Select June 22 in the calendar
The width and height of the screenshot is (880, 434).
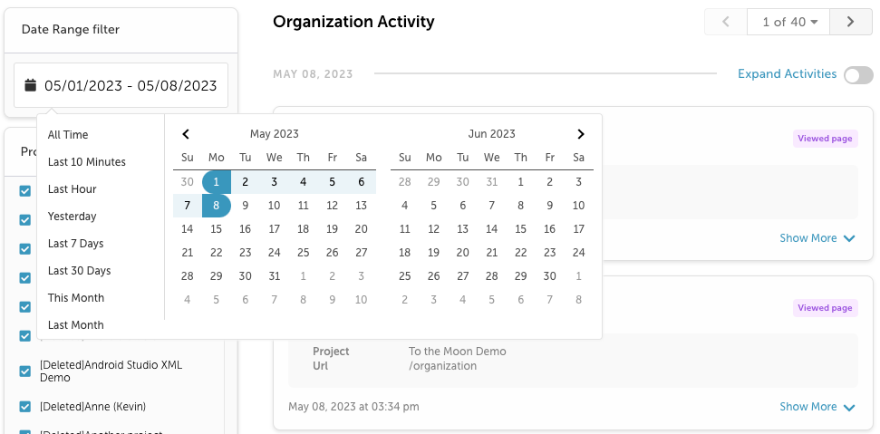coord(520,252)
